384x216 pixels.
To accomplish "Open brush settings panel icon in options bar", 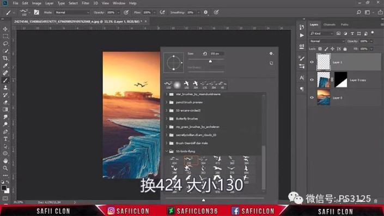I will tap(36, 12).
